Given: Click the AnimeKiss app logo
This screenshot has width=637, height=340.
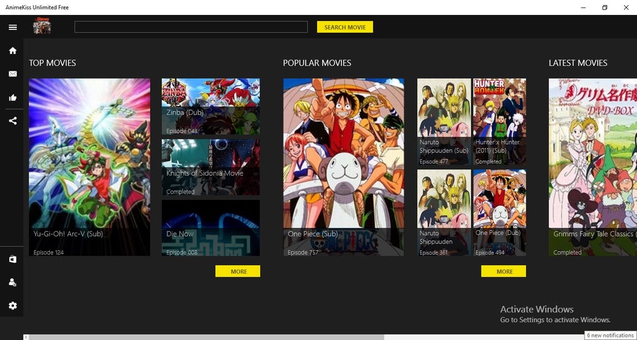Looking at the screenshot, I should coord(42,26).
